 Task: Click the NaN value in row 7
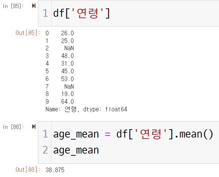[x=69, y=87]
